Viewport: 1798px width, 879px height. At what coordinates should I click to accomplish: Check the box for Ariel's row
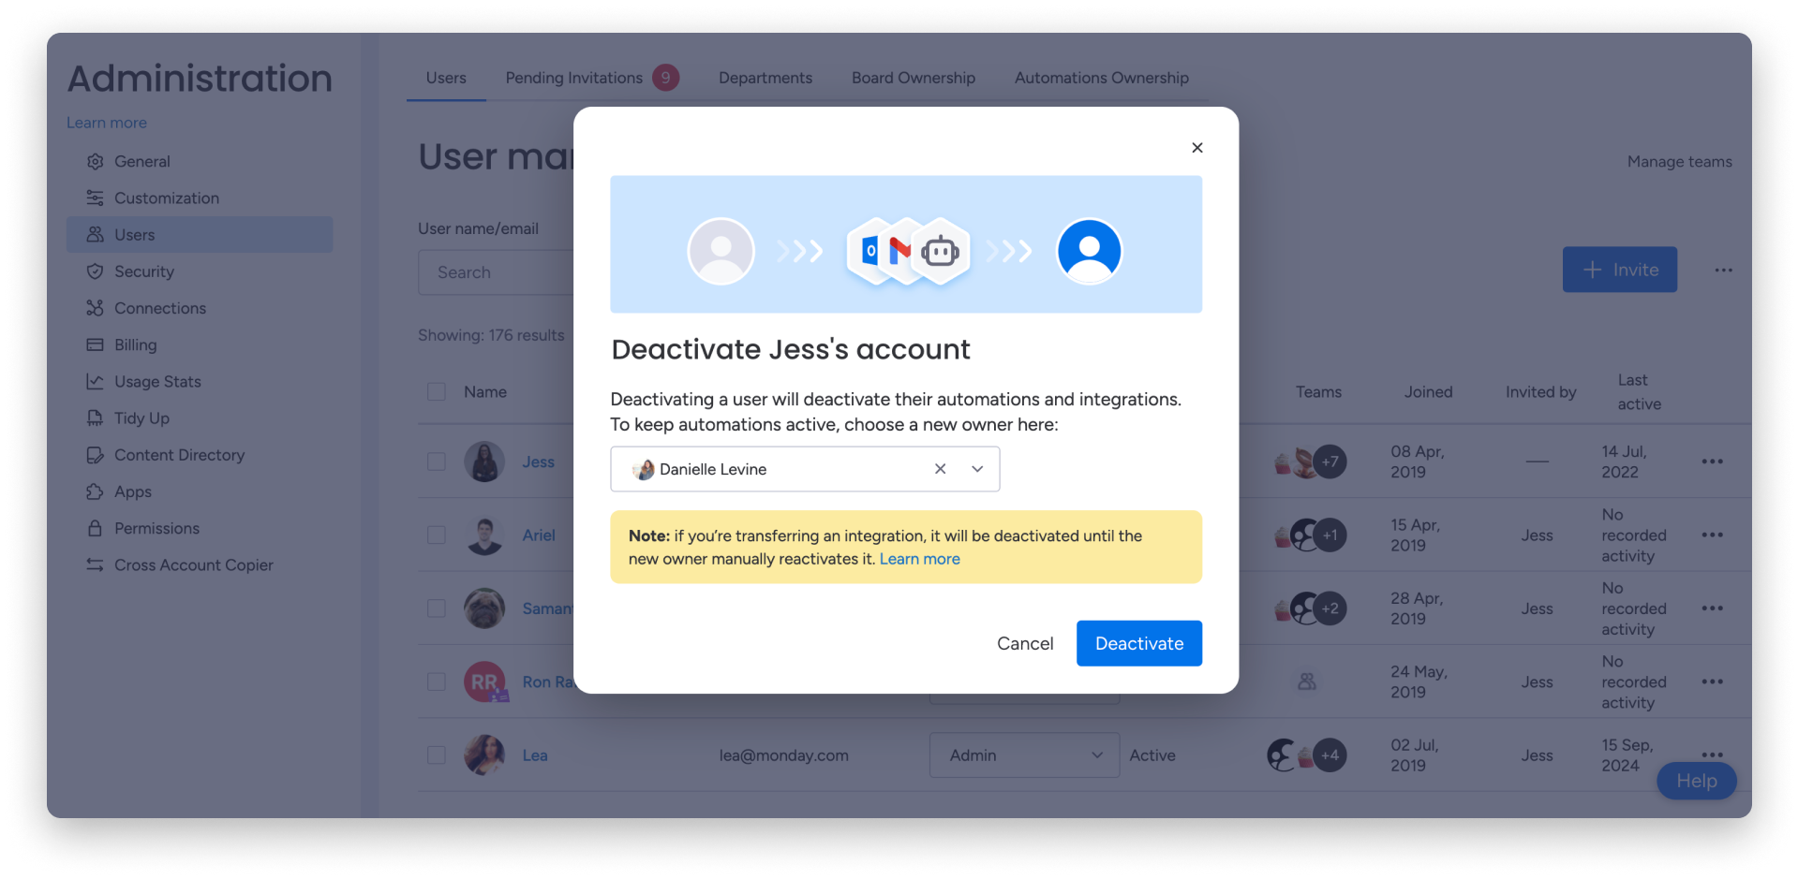[437, 535]
